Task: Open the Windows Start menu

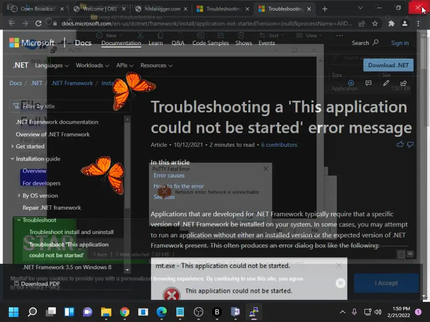Action: [13, 312]
